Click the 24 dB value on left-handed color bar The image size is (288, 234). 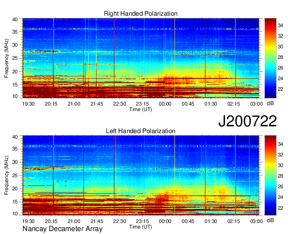point(280,197)
